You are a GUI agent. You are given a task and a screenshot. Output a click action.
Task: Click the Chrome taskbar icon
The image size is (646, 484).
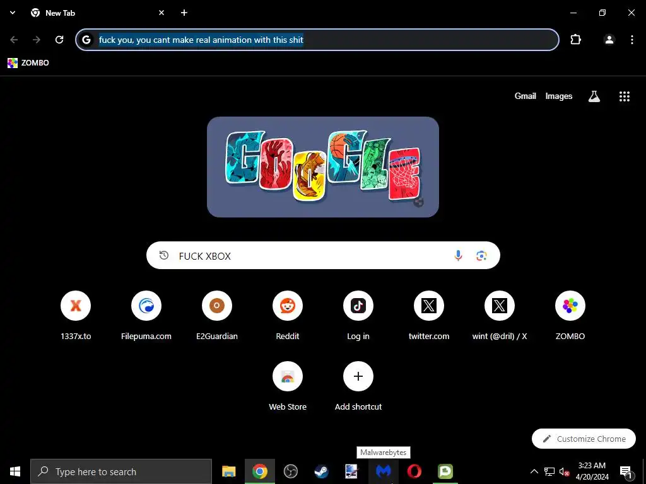pyautogui.click(x=259, y=471)
